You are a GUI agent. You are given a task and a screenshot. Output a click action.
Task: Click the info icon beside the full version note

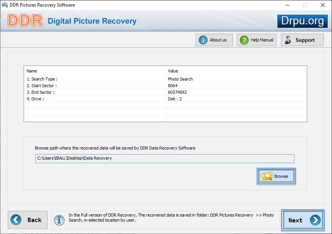tap(59, 220)
